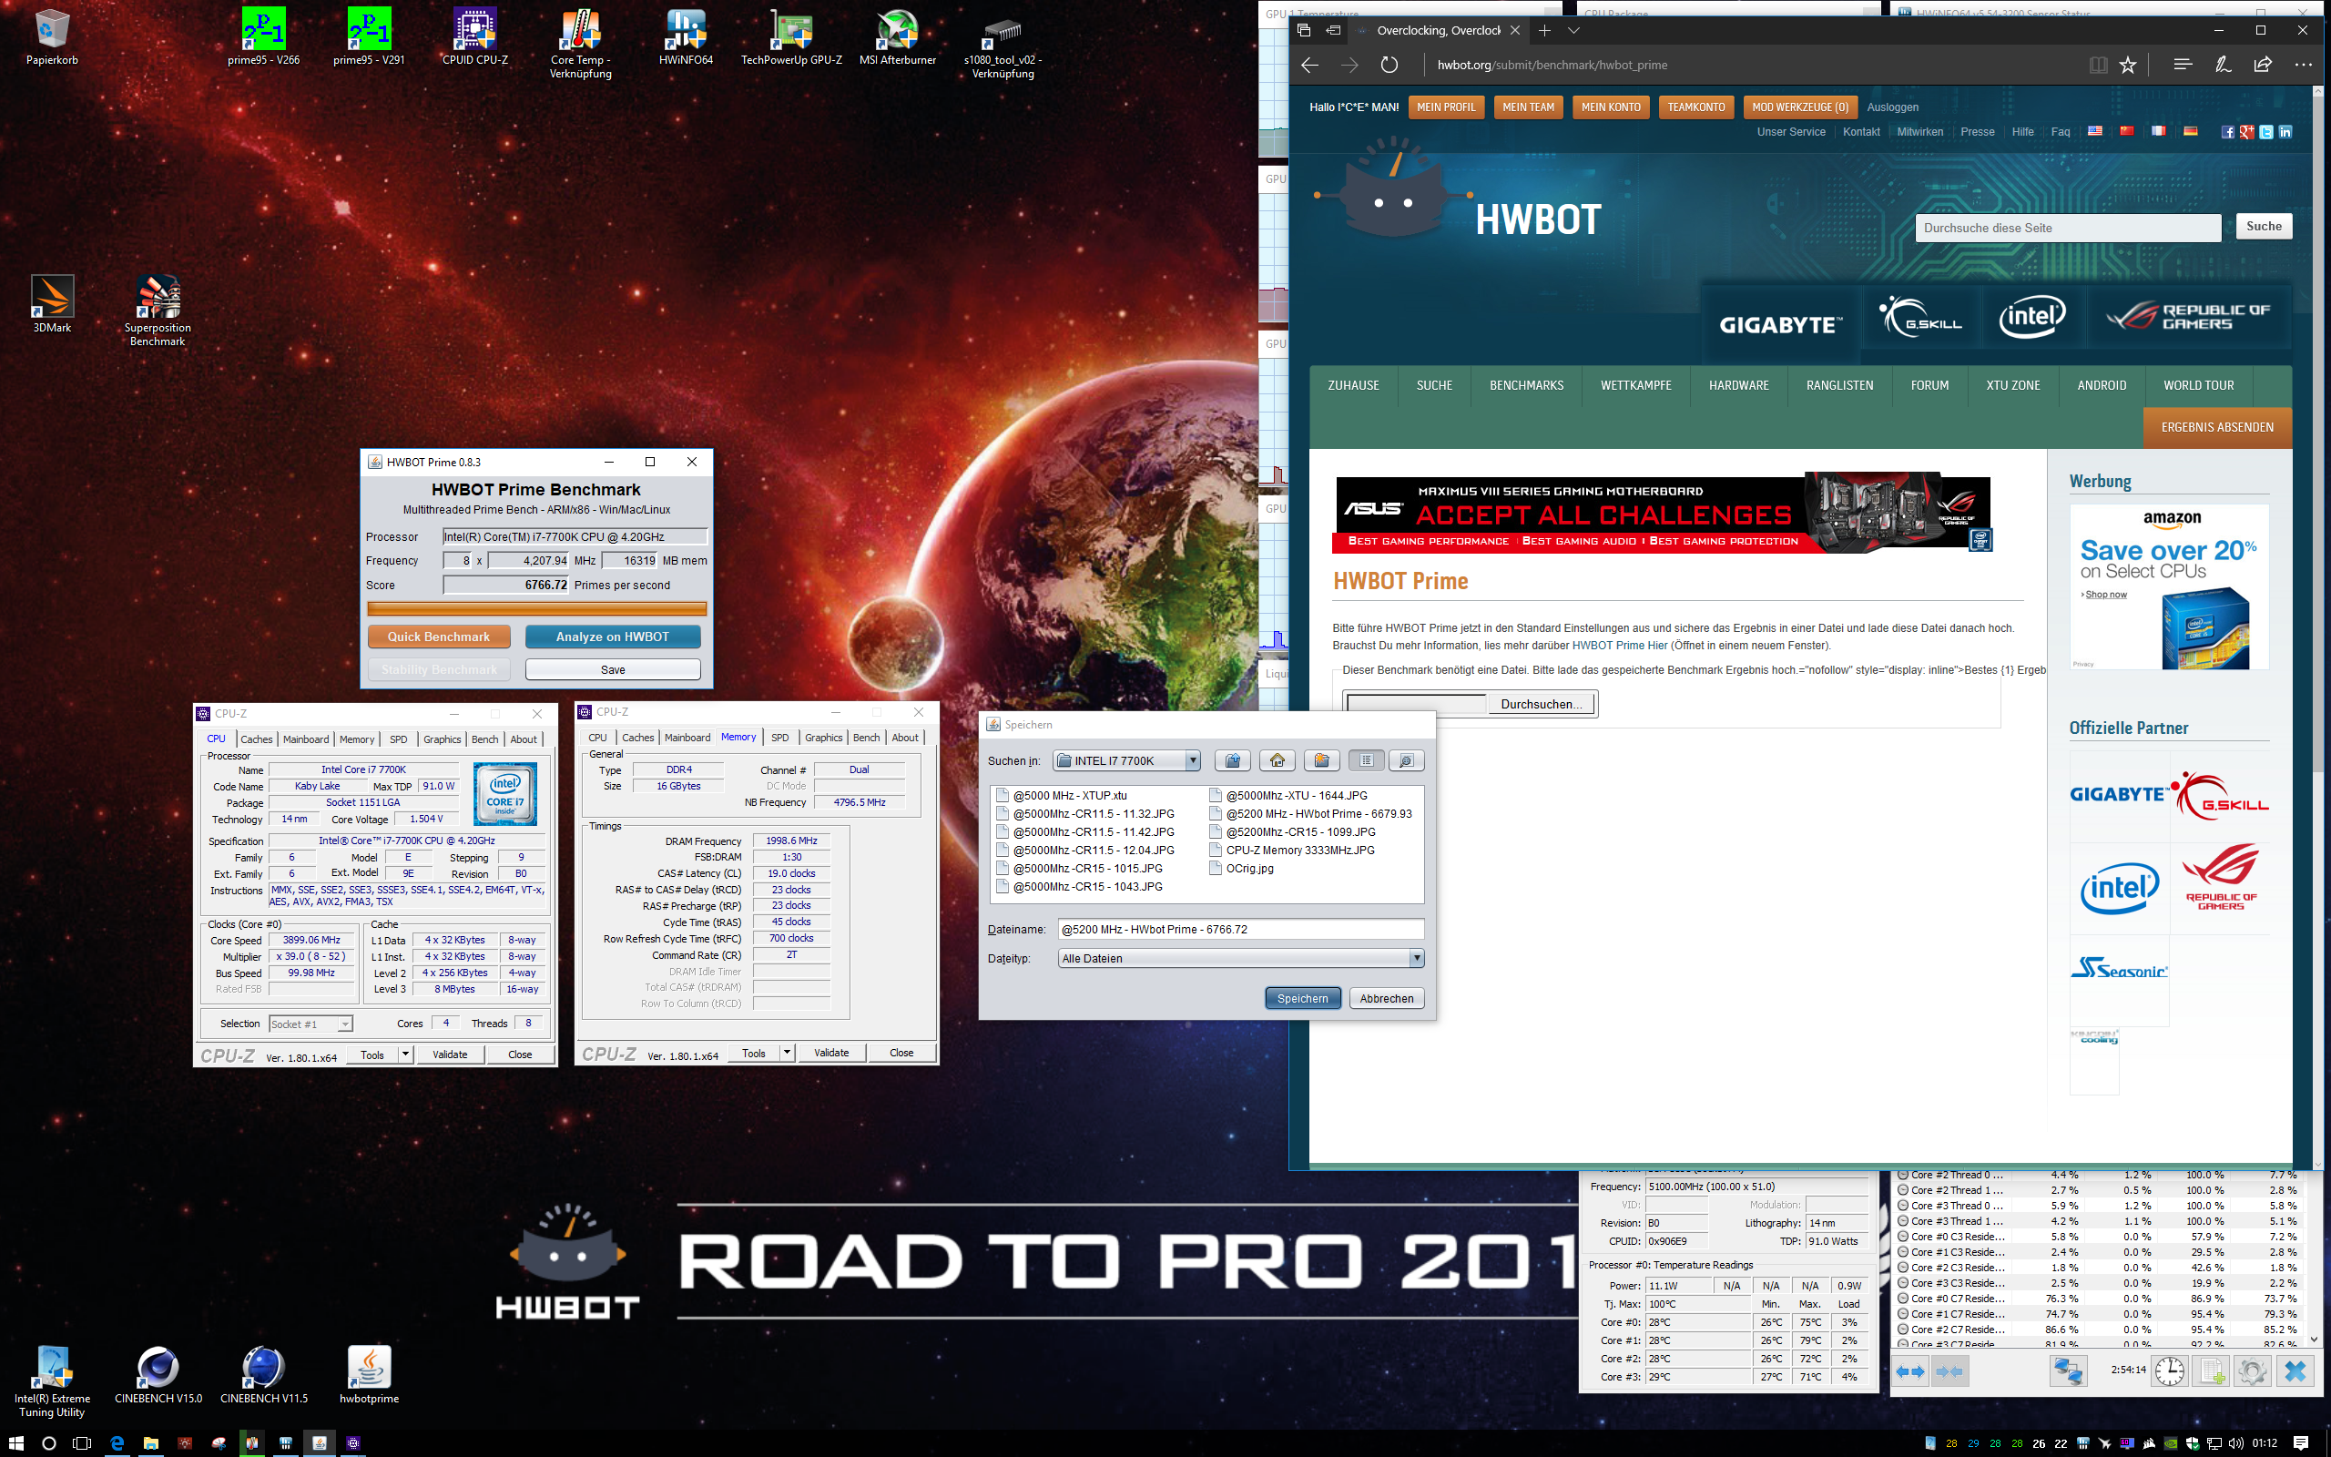This screenshot has width=2331, height=1457.
Task: Open the Action Center notification icon
Action: [2301, 1442]
